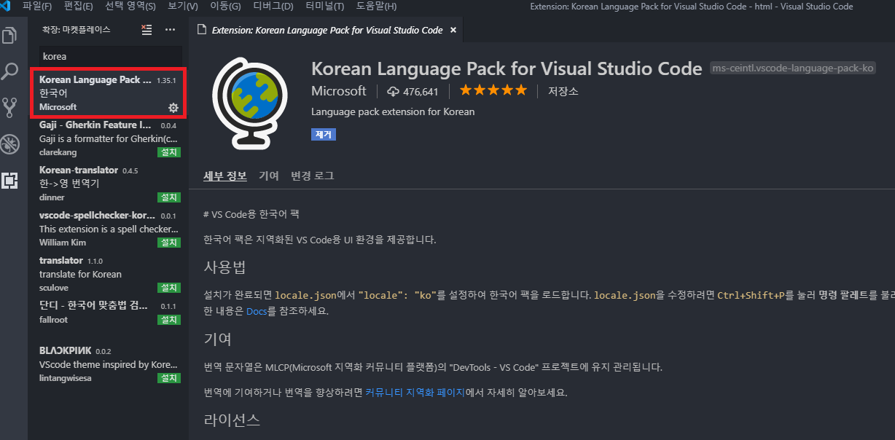This screenshot has height=440, width=895.
Task: Click the extension editor tab title
Action: click(327, 31)
